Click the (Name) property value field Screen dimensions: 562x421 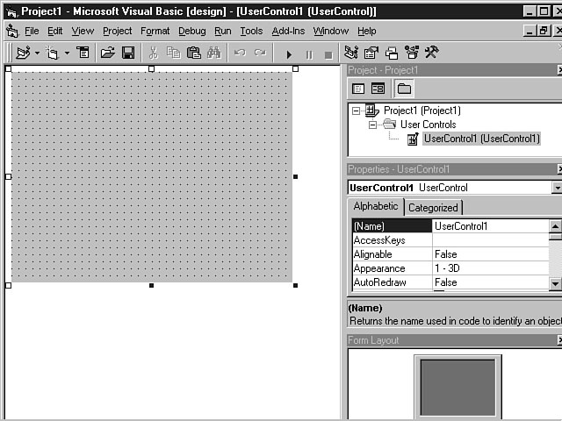490,226
